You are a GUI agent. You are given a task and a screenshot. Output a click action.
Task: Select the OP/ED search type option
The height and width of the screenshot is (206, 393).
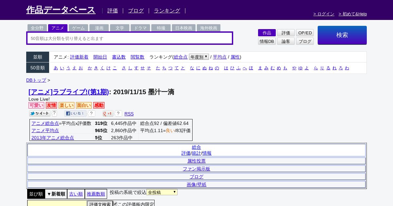pyautogui.click(x=305, y=33)
